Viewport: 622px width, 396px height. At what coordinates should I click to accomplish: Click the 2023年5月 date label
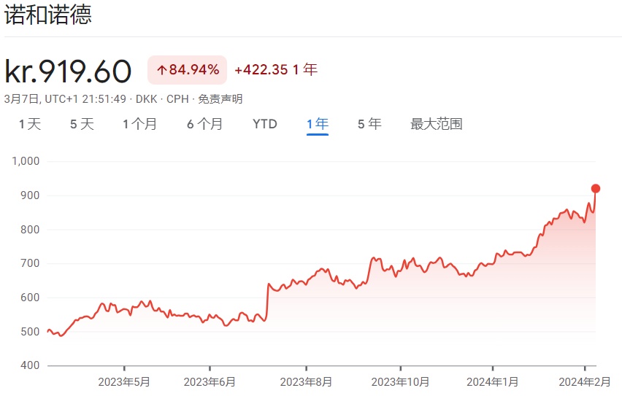tap(124, 381)
